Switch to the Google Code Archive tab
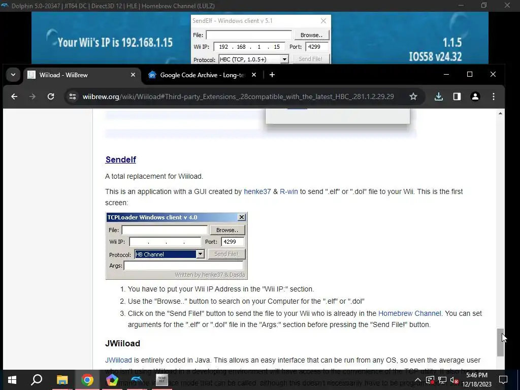The image size is (520, 390). (202, 75)
